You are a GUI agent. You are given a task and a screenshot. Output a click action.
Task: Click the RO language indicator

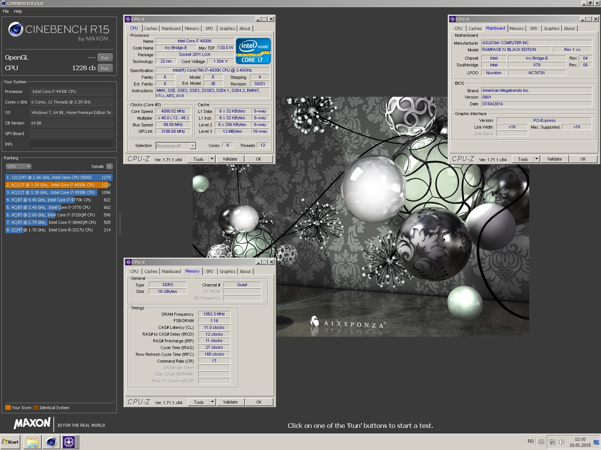[x=530, y=441]
